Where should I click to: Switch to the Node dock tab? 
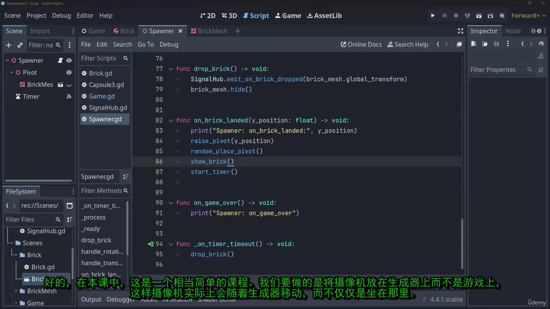[513, 31]
